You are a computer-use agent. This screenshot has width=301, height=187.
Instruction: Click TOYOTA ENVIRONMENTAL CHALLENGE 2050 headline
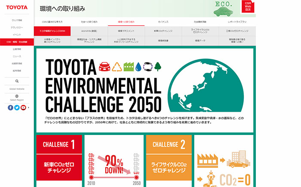click(103, 86)
